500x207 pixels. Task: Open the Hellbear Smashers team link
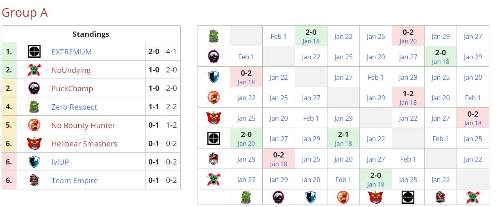[x=84, y=144]
